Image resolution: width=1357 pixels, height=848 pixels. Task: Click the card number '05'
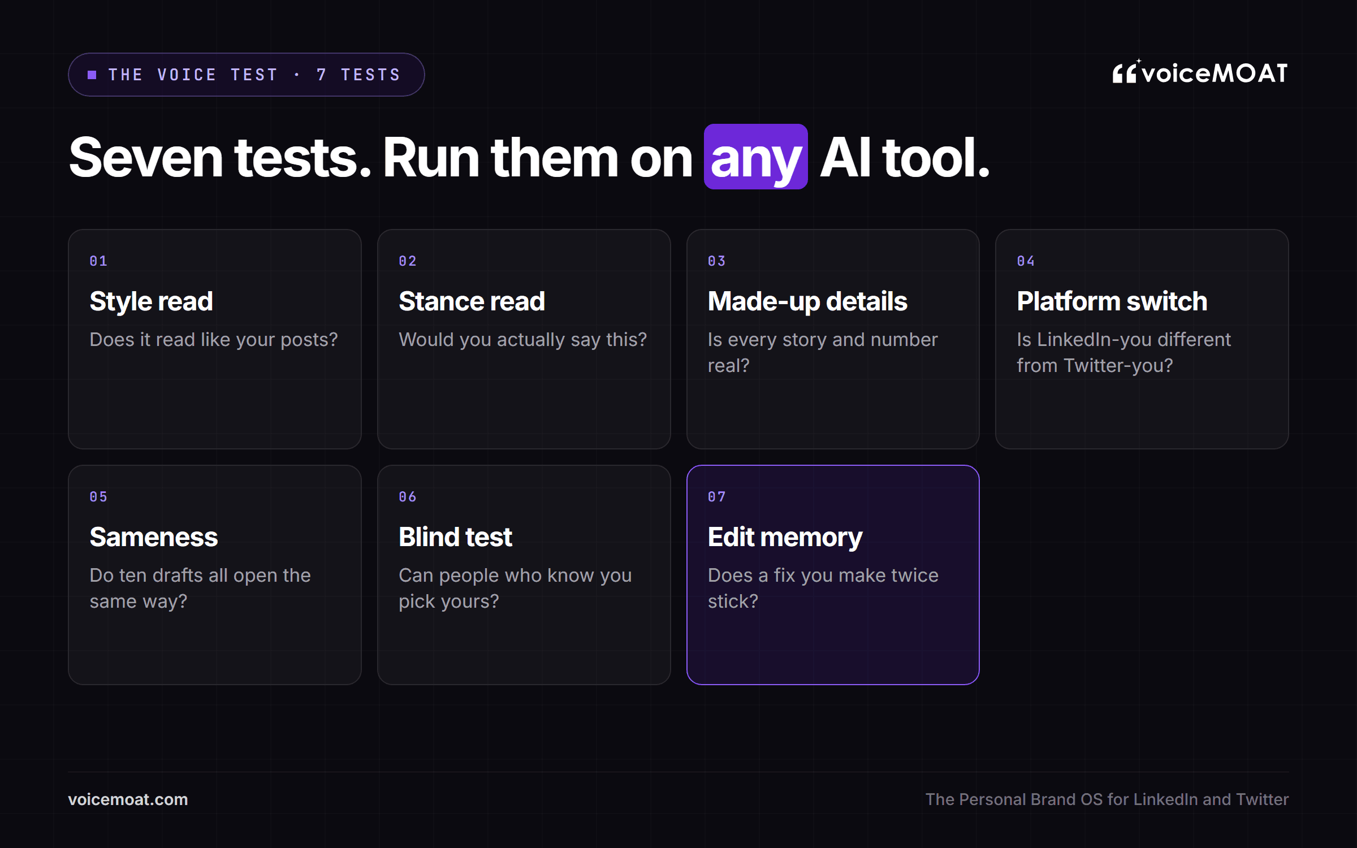point(98,496)
